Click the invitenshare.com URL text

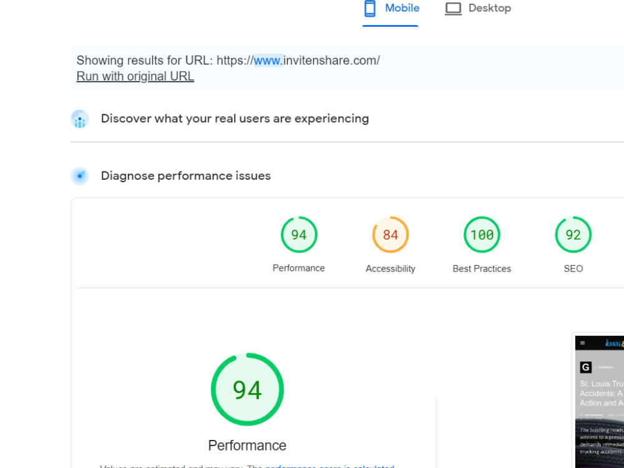(298, 61)
